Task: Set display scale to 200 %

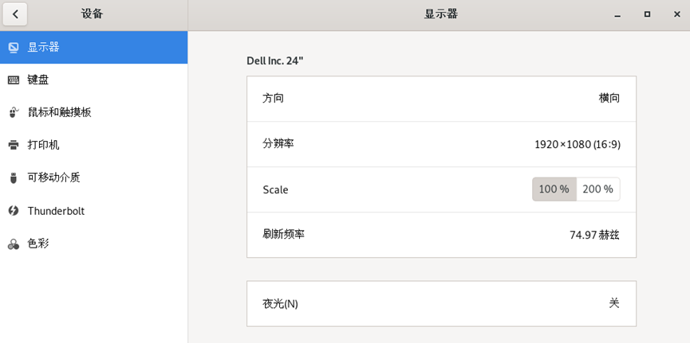Action: coord(597,189)
